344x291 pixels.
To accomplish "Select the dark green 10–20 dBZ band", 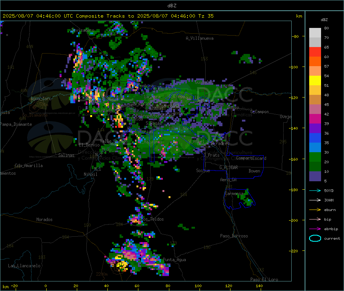I will (x=315, y=167).
